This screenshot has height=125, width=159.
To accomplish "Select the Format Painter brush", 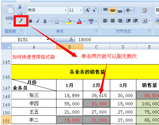I will pyautogui.click(x=20, y=21).
